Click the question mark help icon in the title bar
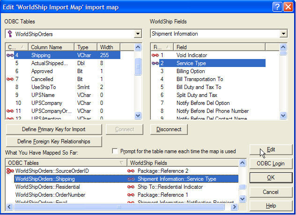This screenshot has width=296, height=215. point(277,7)
